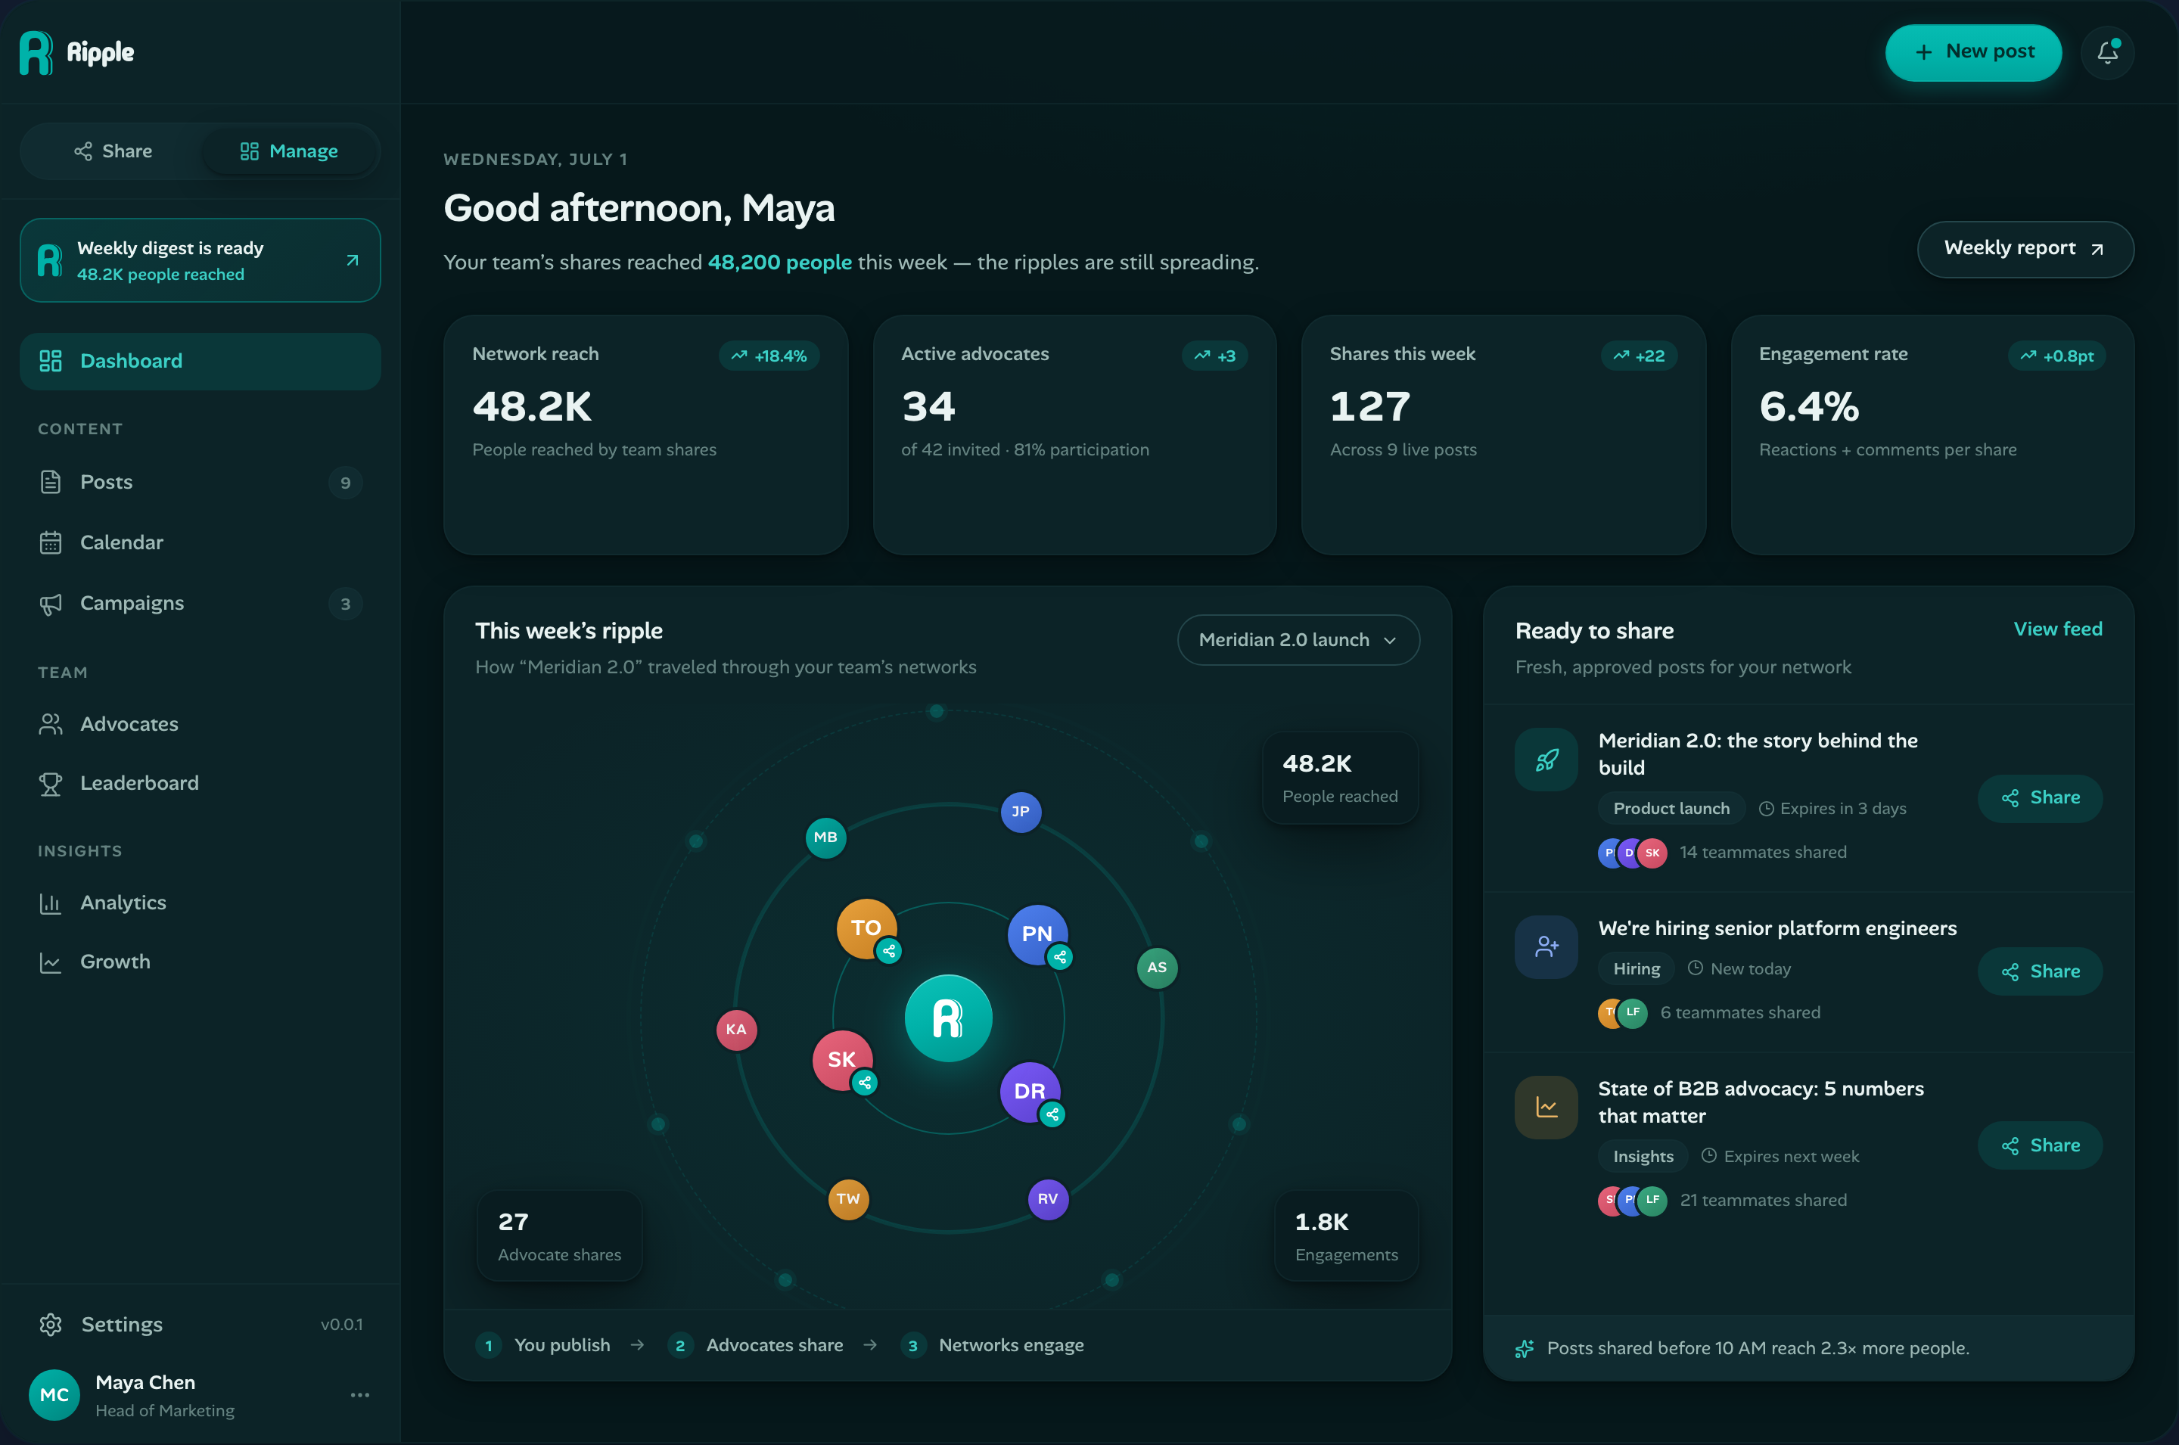
Task: Select the JP node on the ripple
Action: 1021,812
